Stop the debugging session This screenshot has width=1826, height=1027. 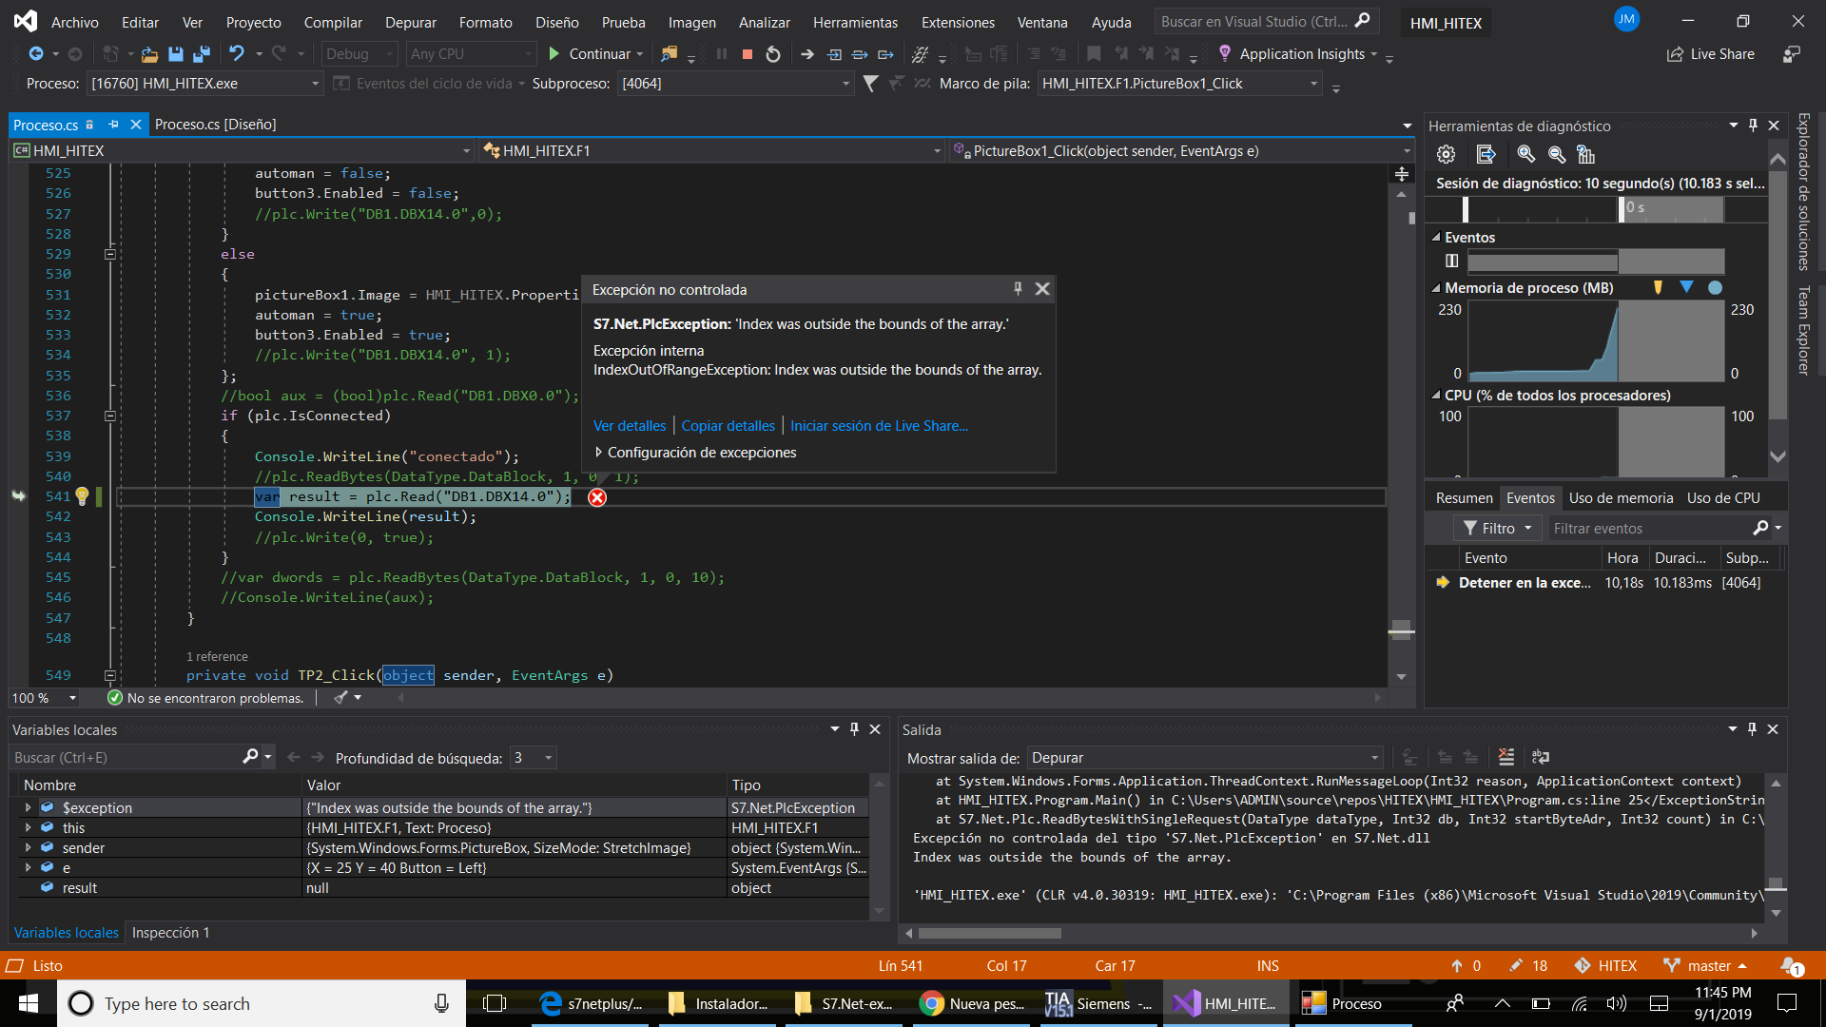pyautogui.click(x=747, y=54)
